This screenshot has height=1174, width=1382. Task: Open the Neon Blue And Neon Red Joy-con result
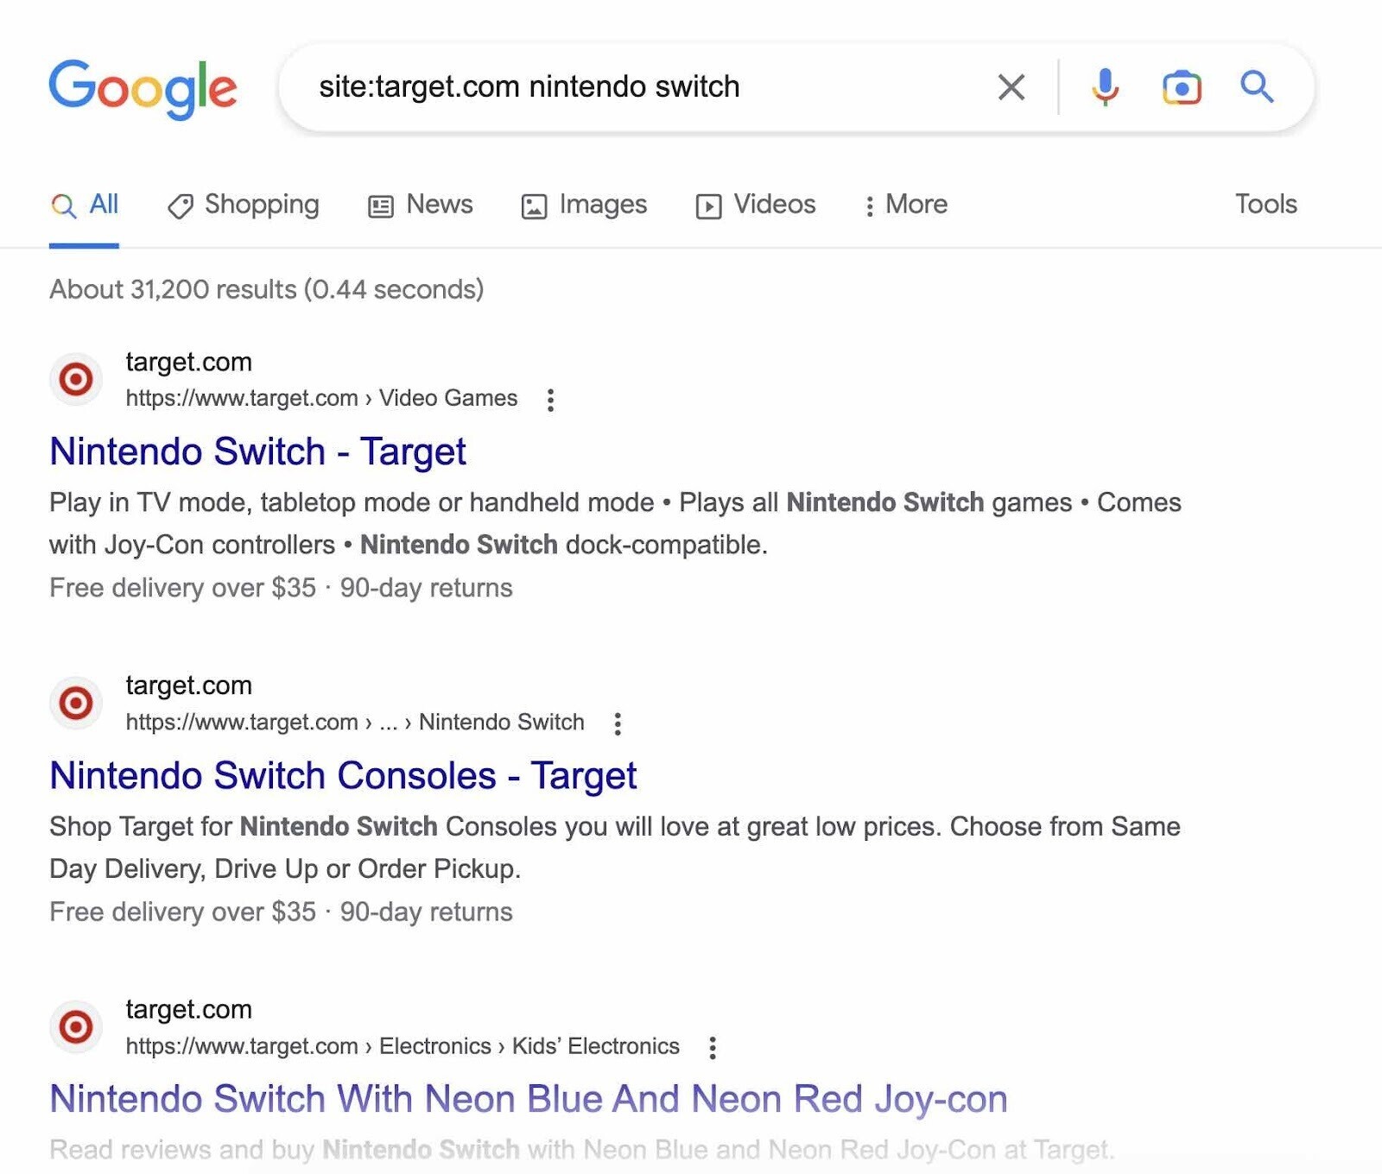click(529, 1099)
